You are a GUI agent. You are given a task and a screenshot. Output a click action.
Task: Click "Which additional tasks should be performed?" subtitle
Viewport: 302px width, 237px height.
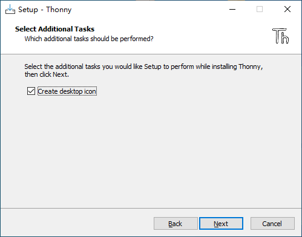pos(89,39)
